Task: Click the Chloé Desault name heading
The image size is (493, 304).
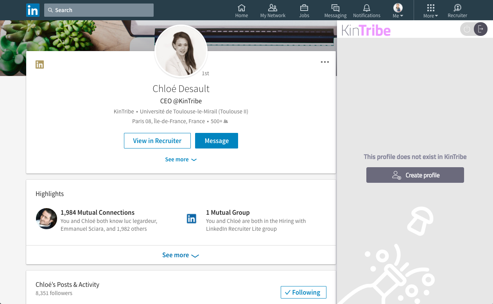Action: 181,88
